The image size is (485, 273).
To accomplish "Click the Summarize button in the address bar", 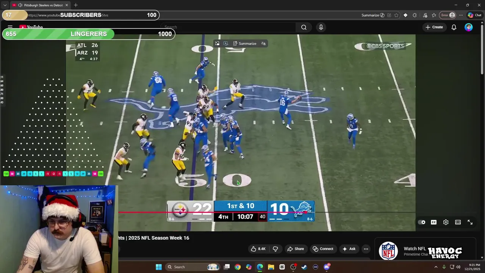I will click(373, 15).
